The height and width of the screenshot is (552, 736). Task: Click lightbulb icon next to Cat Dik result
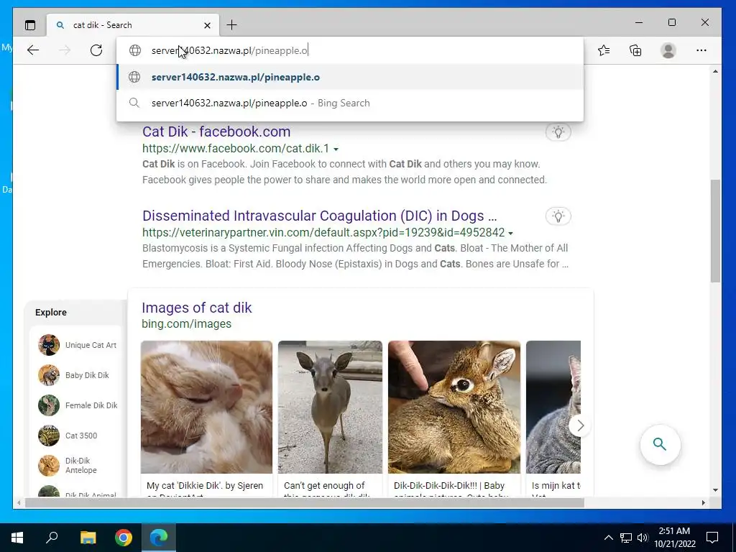pyautogui.click(x=558, y=132)
